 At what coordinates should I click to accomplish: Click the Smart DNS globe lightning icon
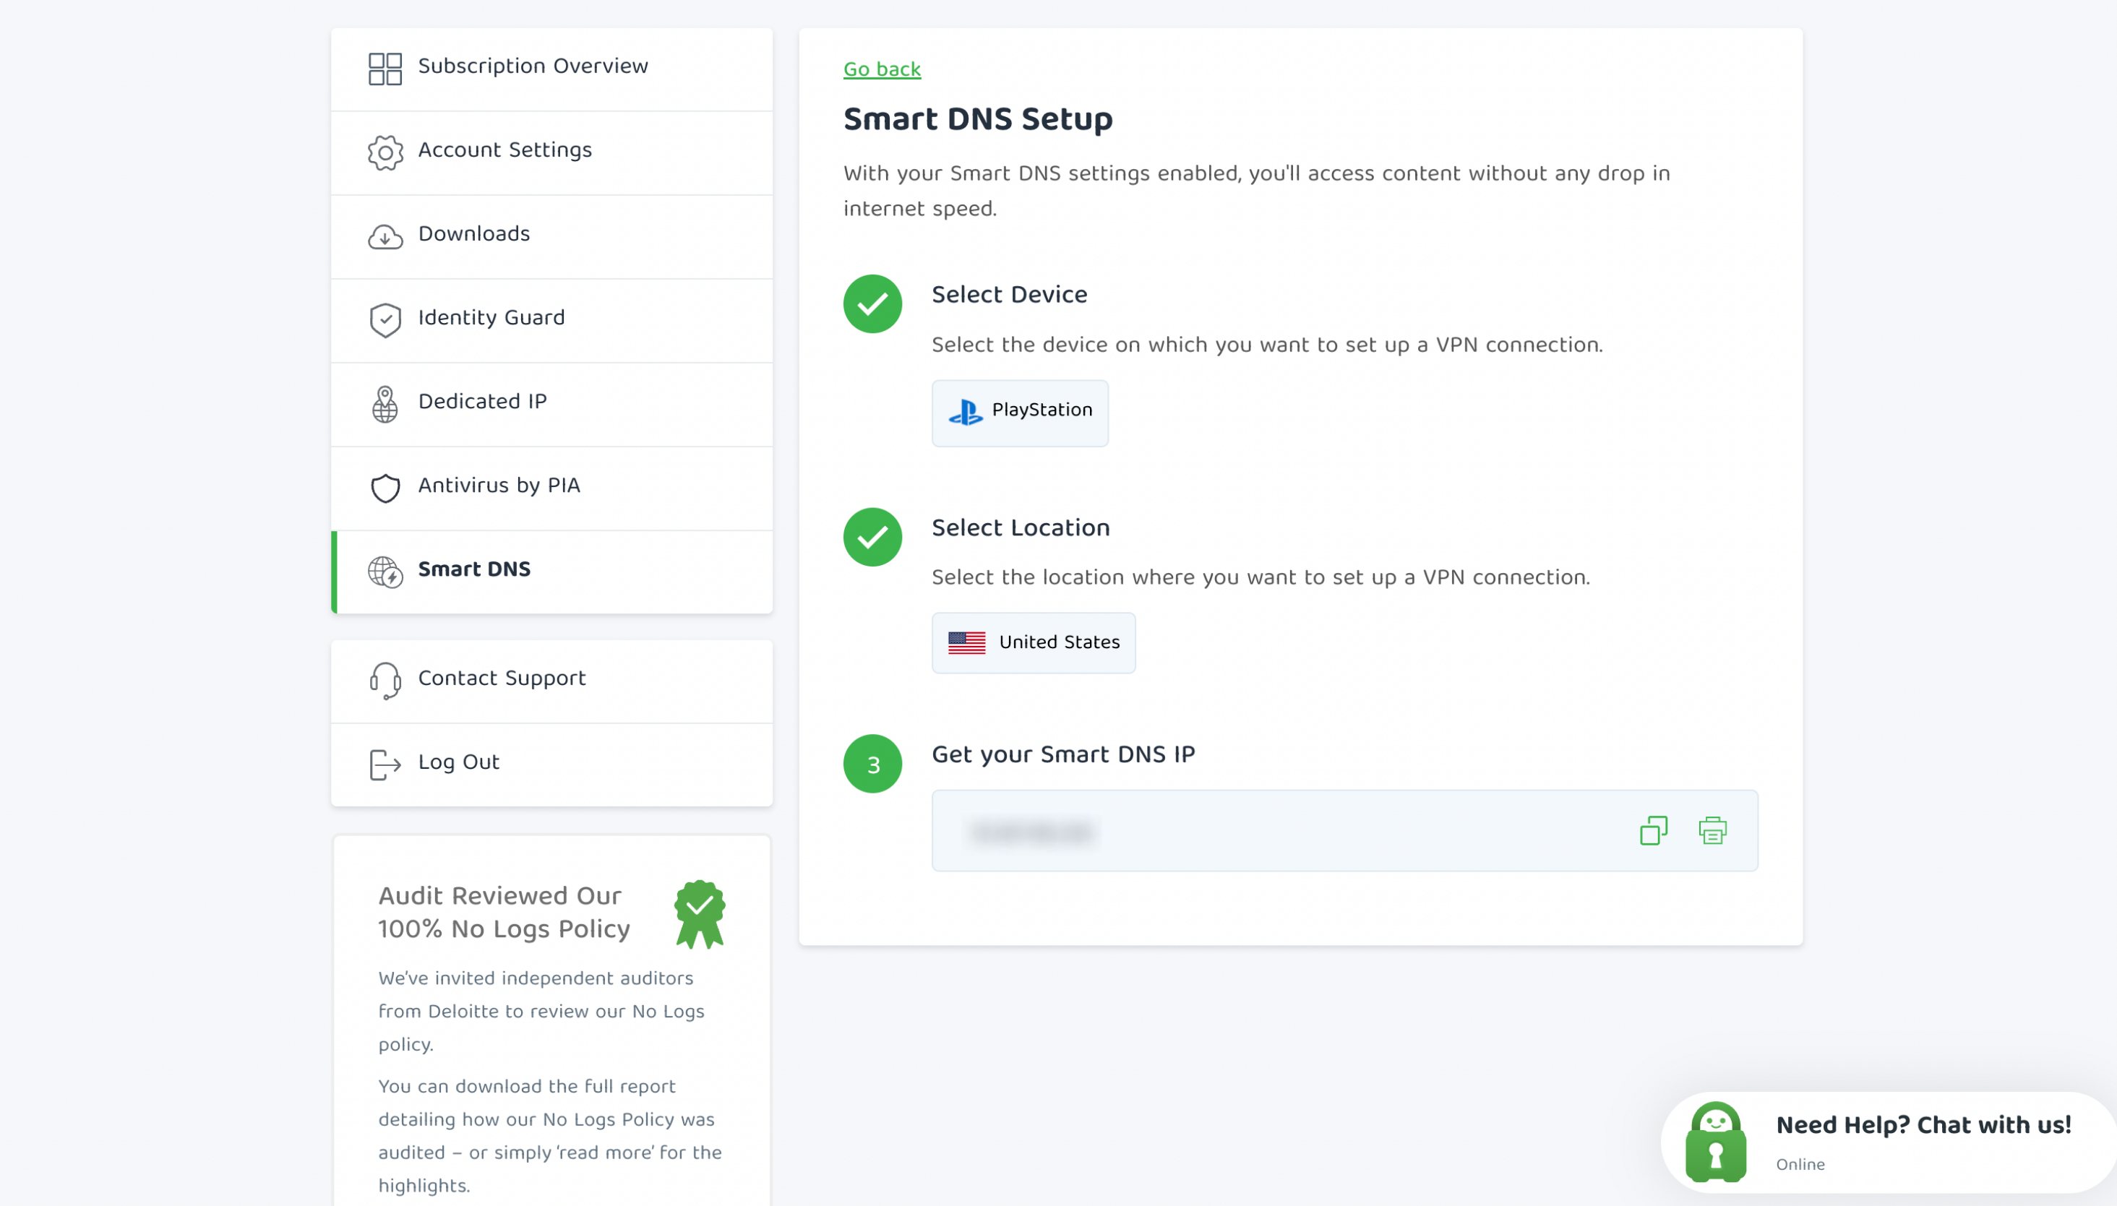click(x=385, y=572)
